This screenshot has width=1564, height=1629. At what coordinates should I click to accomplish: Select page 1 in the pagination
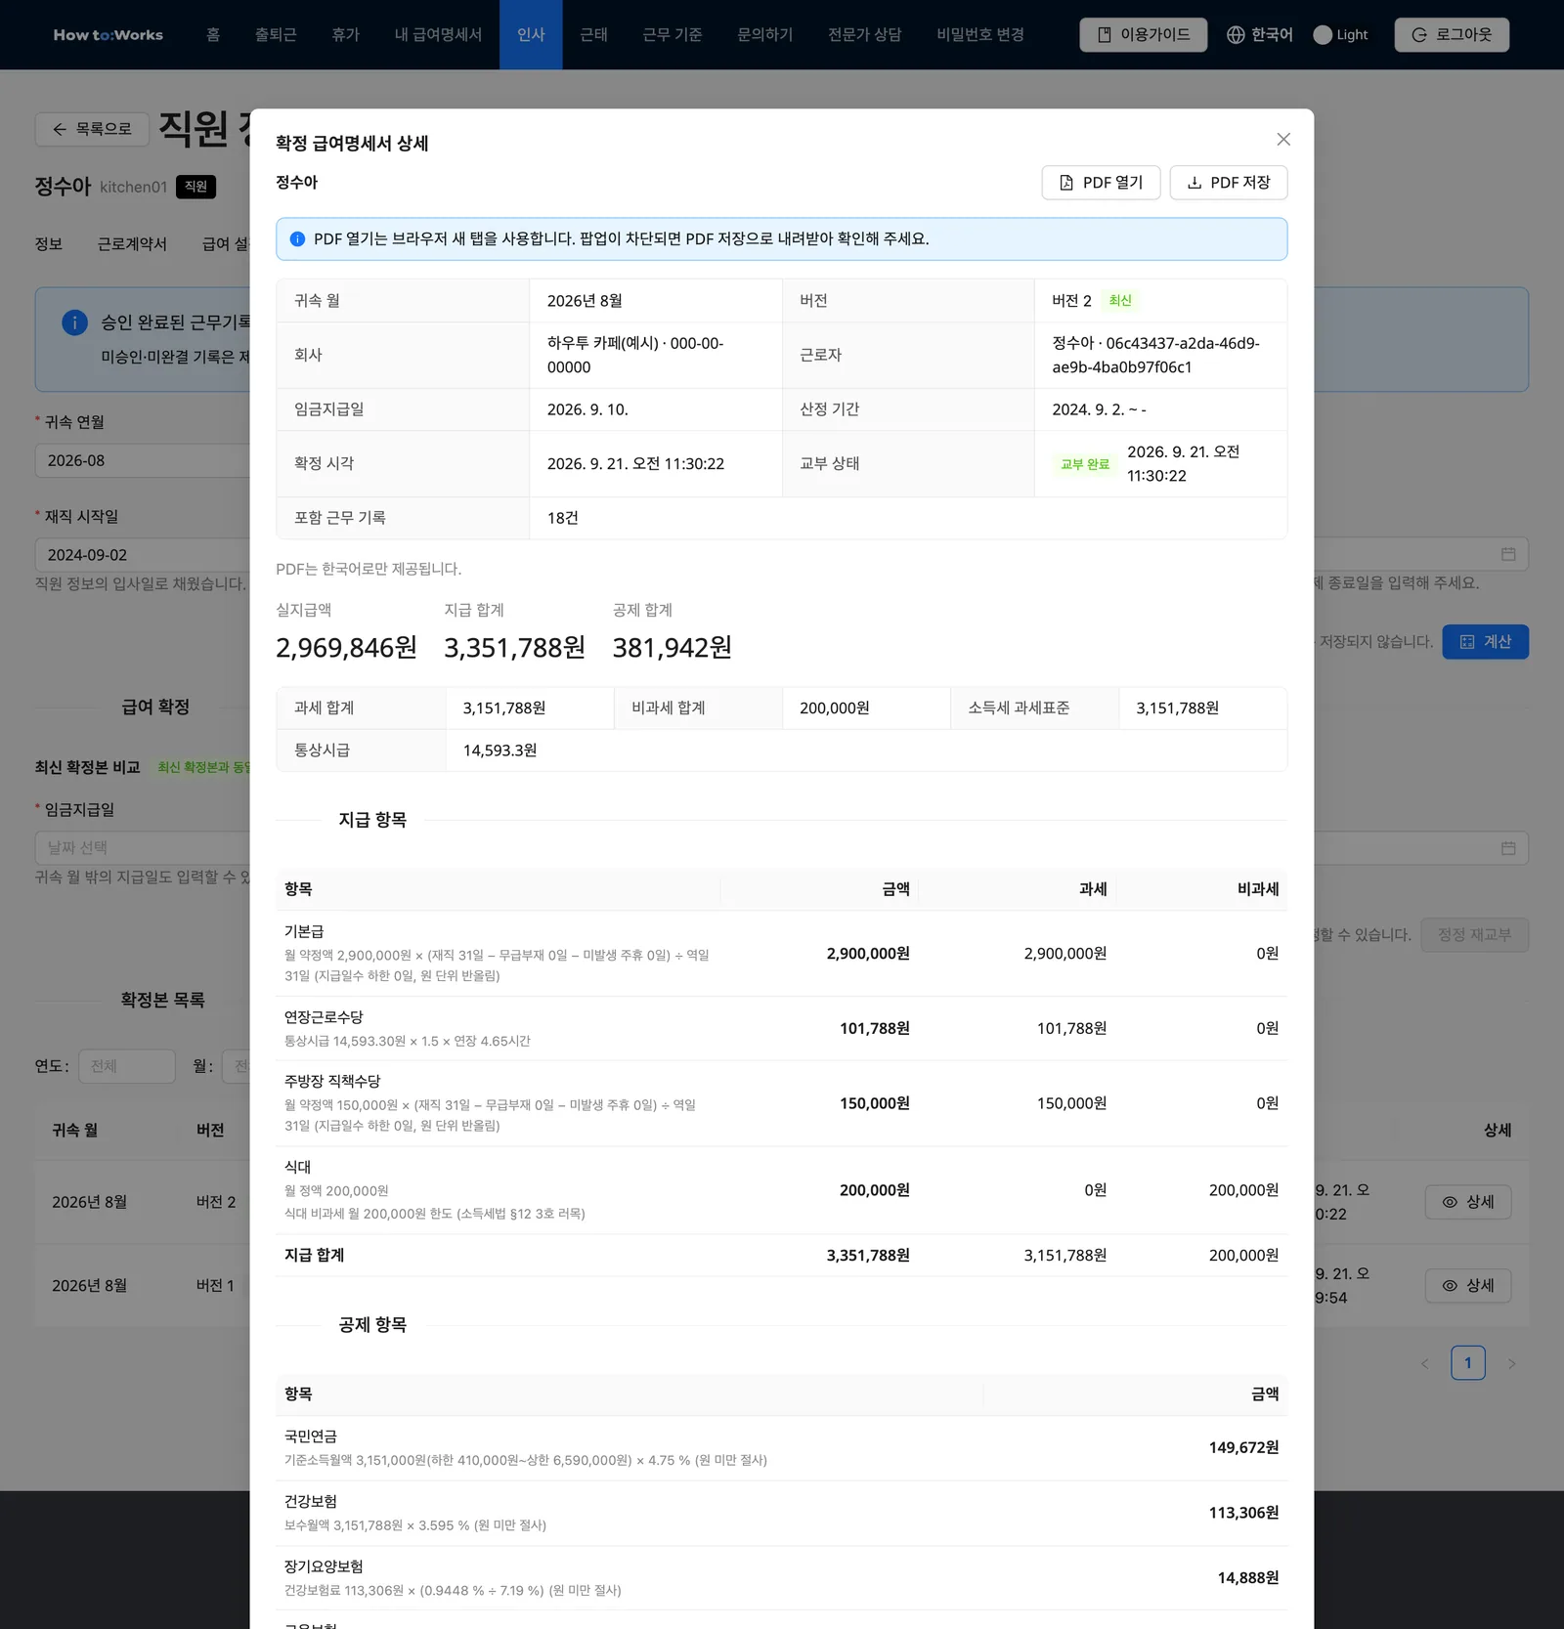[1468, 1363]
